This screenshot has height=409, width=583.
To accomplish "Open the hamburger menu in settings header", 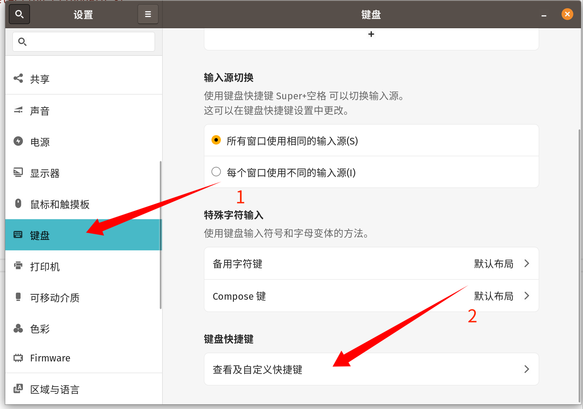I will [148, 14].
